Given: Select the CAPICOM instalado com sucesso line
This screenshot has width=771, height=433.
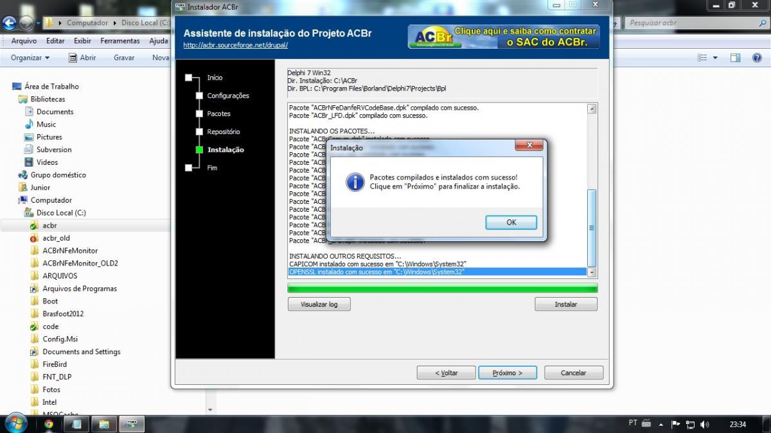Looking at the screenshot, I should (378, 264).
